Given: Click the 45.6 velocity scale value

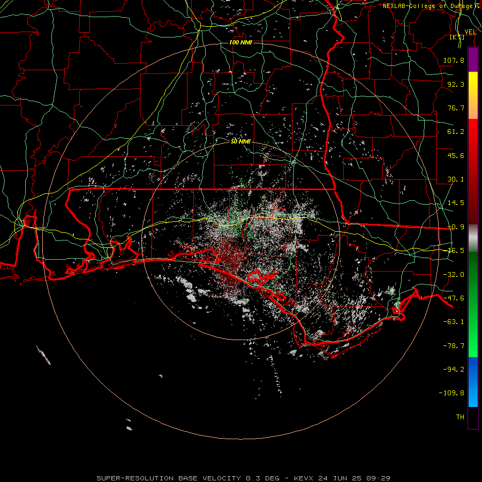Looking at the screenshot, I should (456, 155).
